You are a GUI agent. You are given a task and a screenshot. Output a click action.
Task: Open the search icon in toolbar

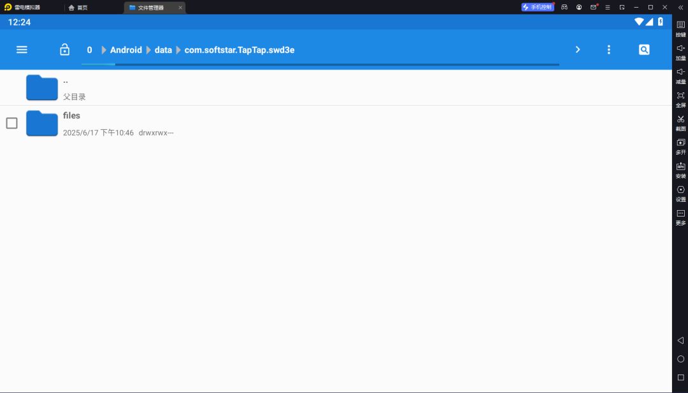pyautogui.click(x=643, y=50)
